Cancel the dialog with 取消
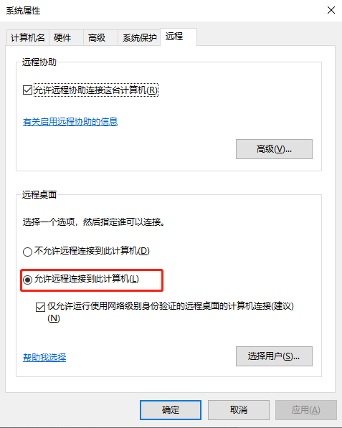The height and width of the screenshot is (428, 342). click(x=239, y=410)
